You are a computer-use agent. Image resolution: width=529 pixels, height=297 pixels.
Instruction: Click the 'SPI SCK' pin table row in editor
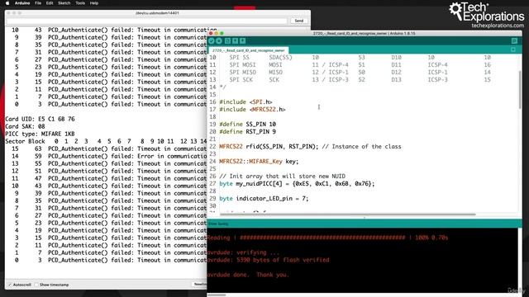360,80
